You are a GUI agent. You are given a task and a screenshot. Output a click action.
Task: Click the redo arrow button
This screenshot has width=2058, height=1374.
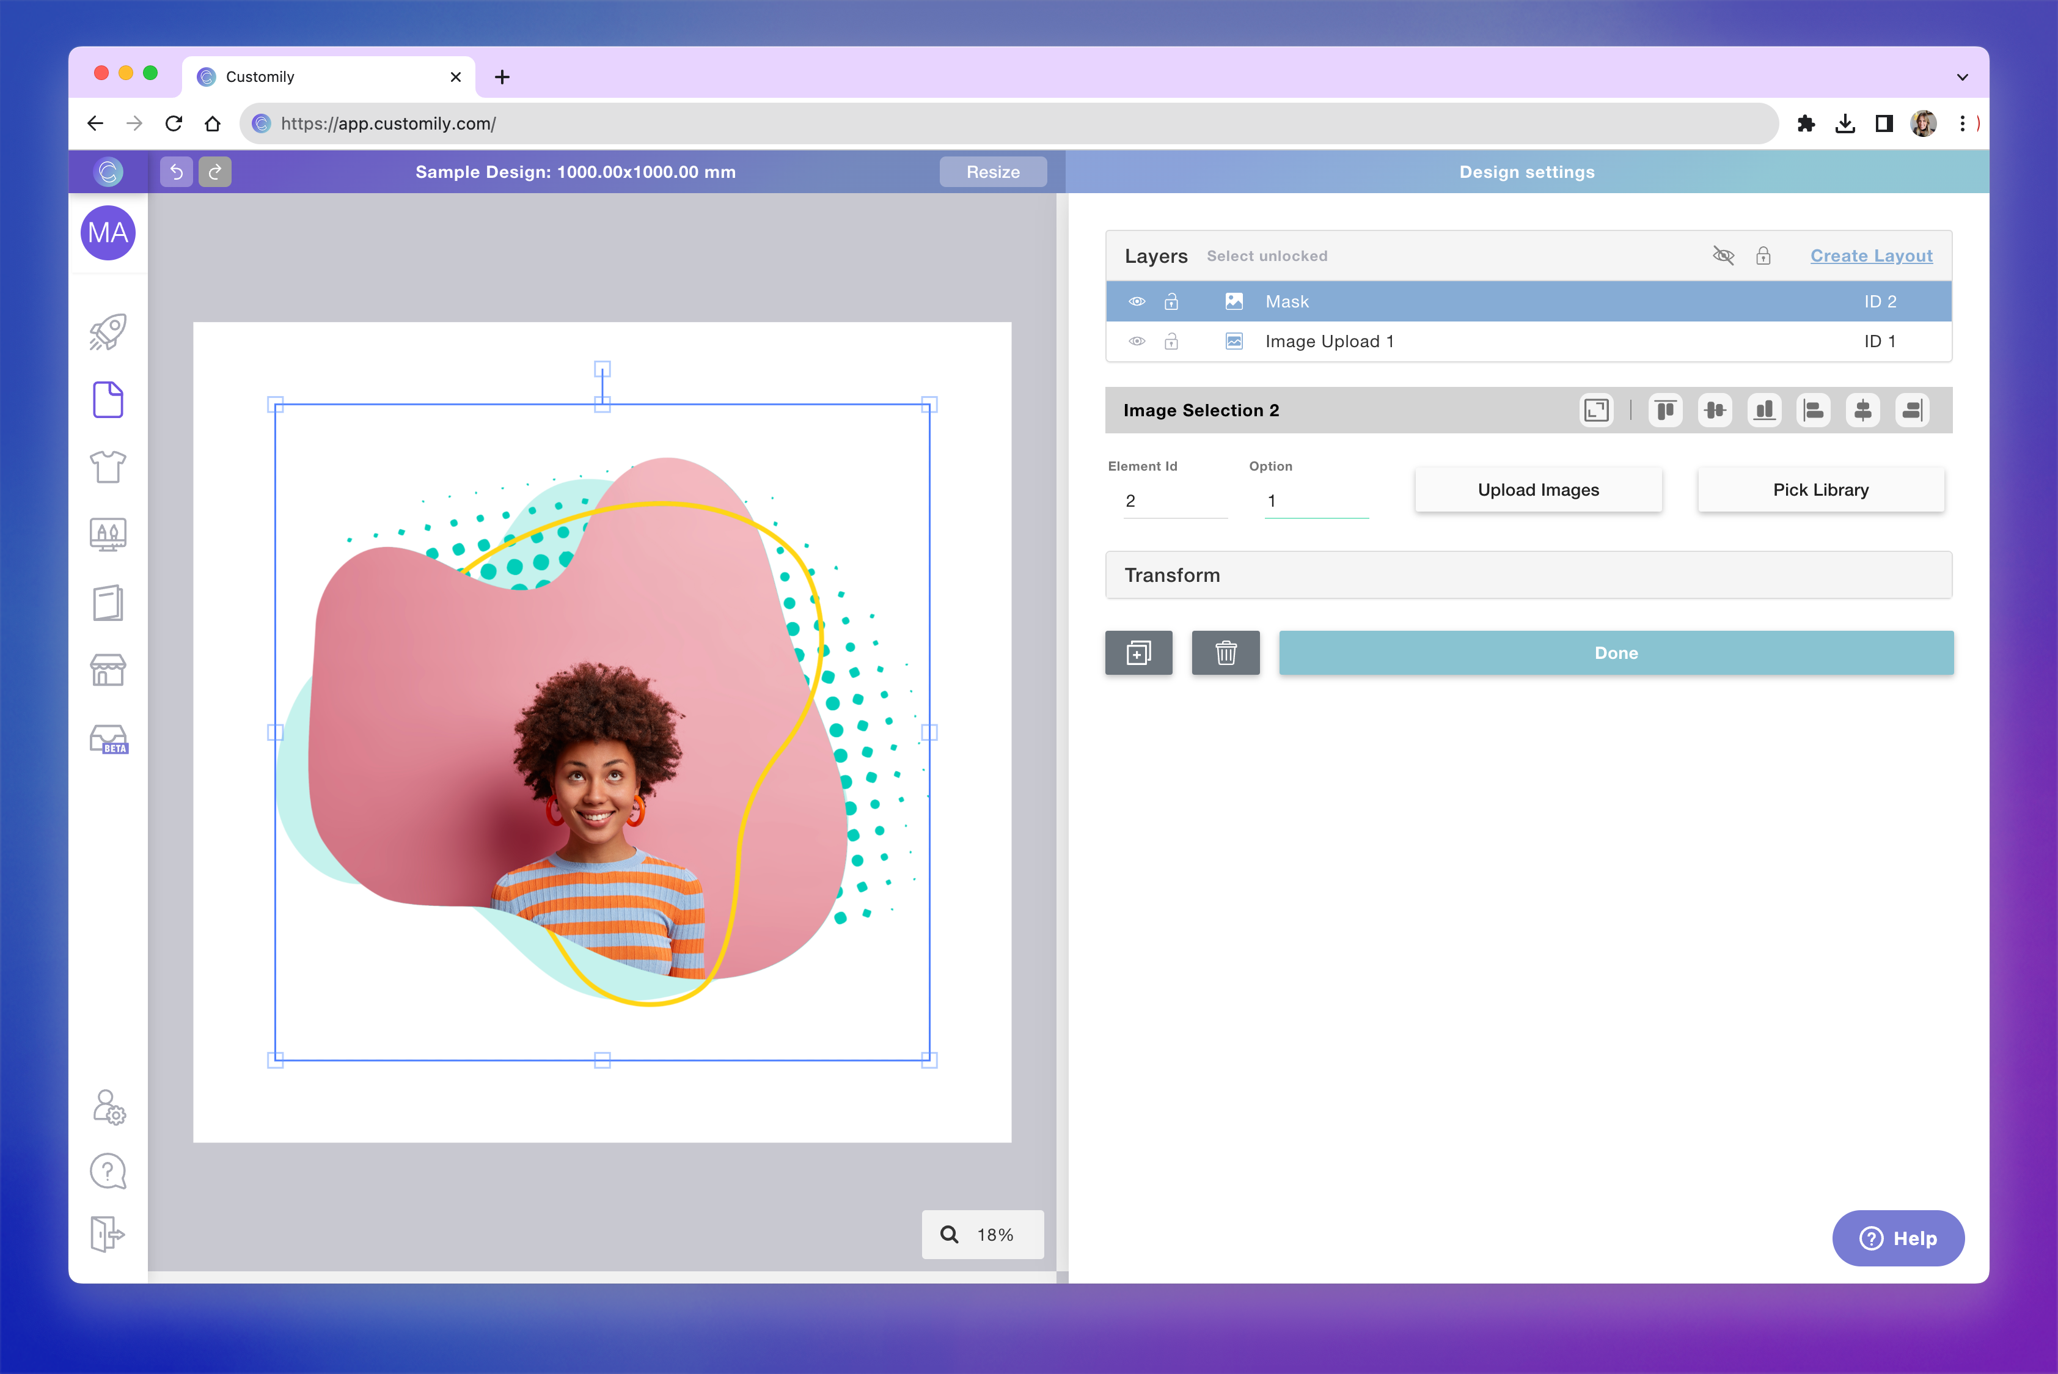[214, 172]
